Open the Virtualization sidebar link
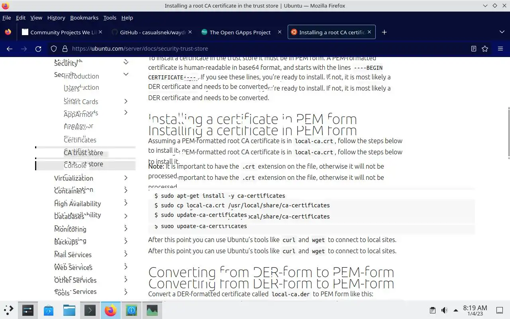Image resolution: width=510 pixels, height=319 pixels. point(74,178)
